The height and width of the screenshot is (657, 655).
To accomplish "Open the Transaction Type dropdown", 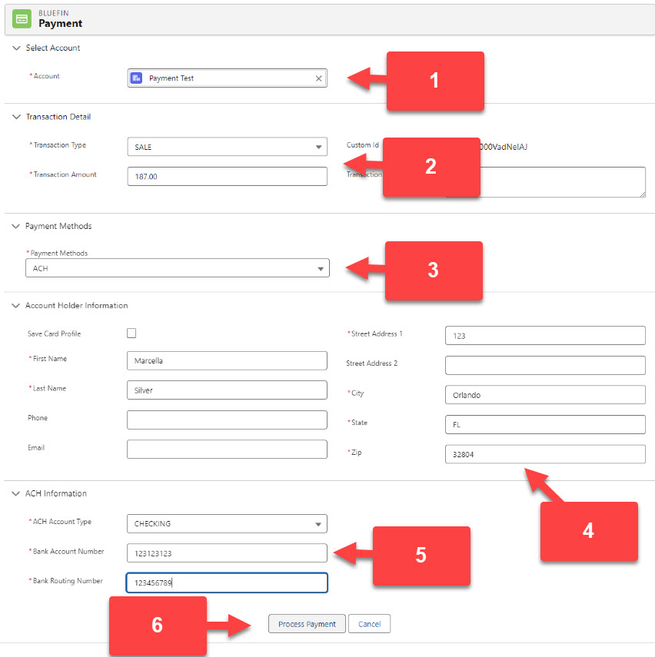I will [x=227, y=148].
